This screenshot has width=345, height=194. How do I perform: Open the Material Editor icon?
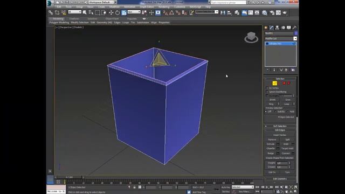tap(265, 12)
